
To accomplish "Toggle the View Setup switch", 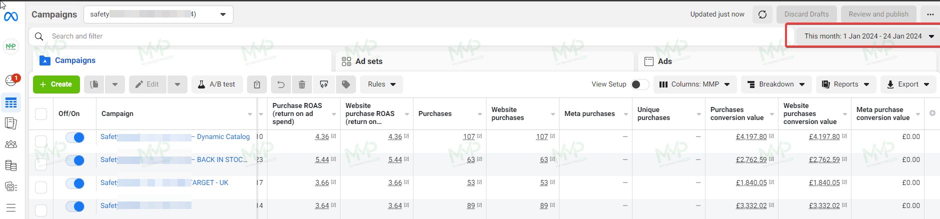I will tap(640, 84).
